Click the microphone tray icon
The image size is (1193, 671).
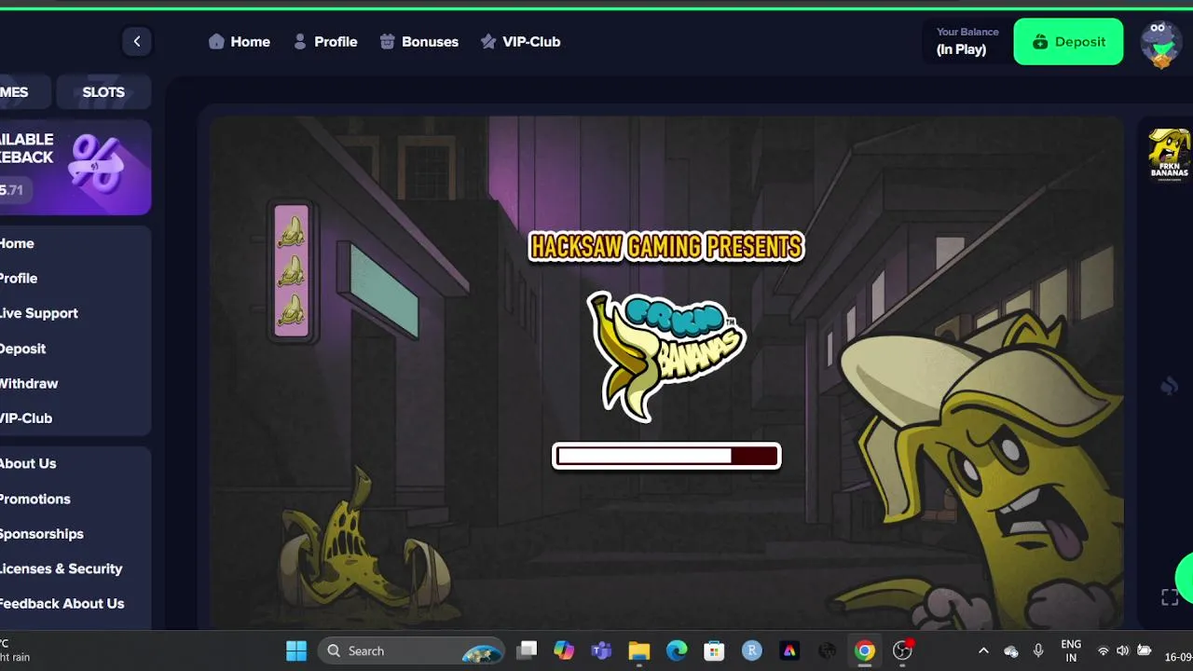(1038, 650)
